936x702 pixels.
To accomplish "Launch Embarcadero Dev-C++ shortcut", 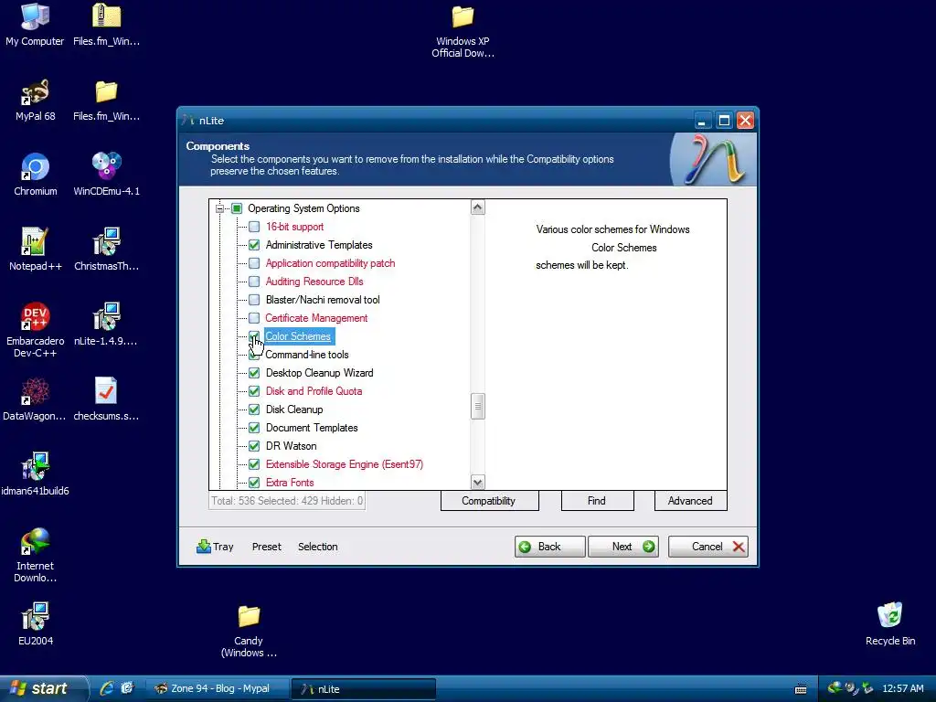I will point(35,329).
